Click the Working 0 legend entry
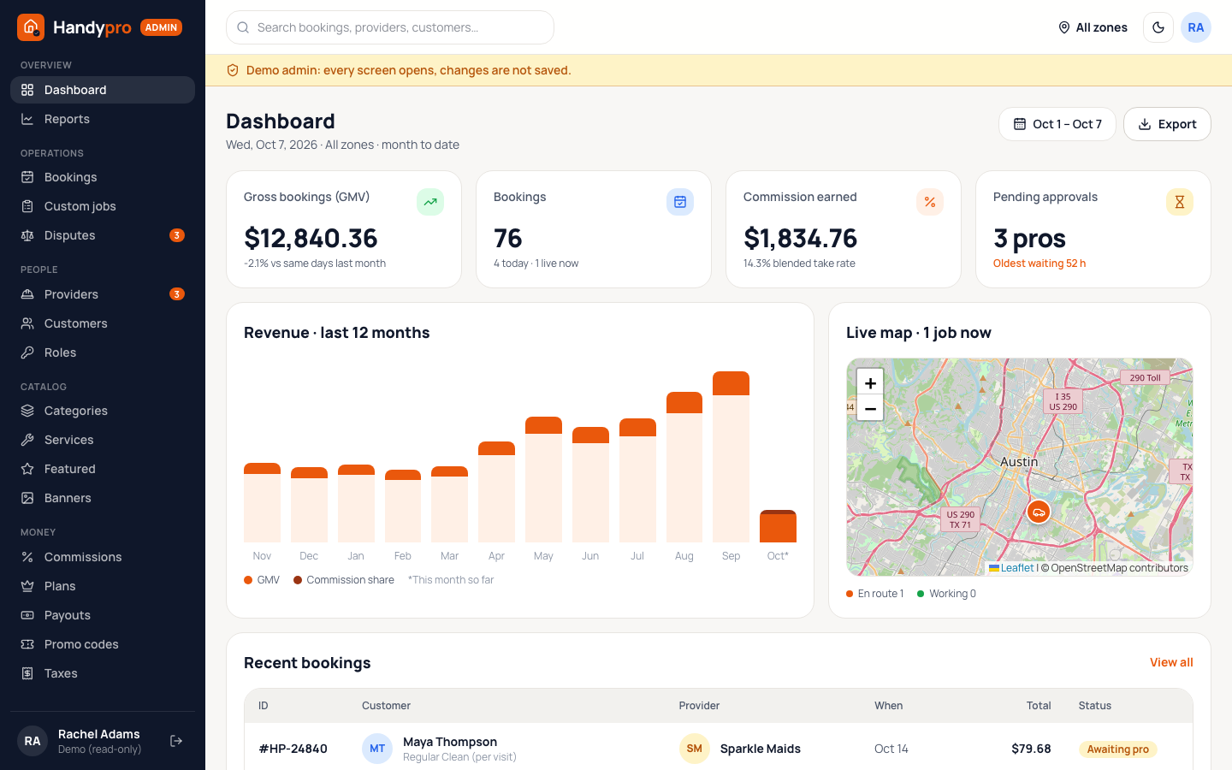Screen dimensions: 1232x770 pyautogui.click(x=946, y=594)
